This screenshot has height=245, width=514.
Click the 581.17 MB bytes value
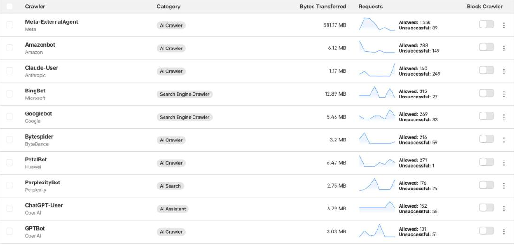pos(335,25)
